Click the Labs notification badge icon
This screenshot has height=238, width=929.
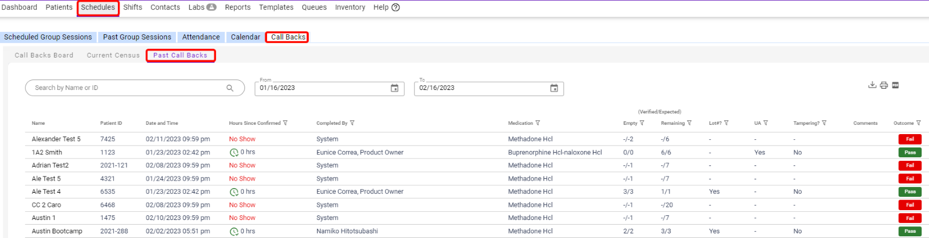coord(211,8)
